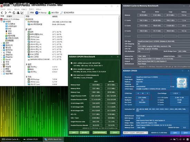The height and width of the screenshot is (142, 190).
Task: Open the 文件 File menu
Action: (x=3, y=9)
